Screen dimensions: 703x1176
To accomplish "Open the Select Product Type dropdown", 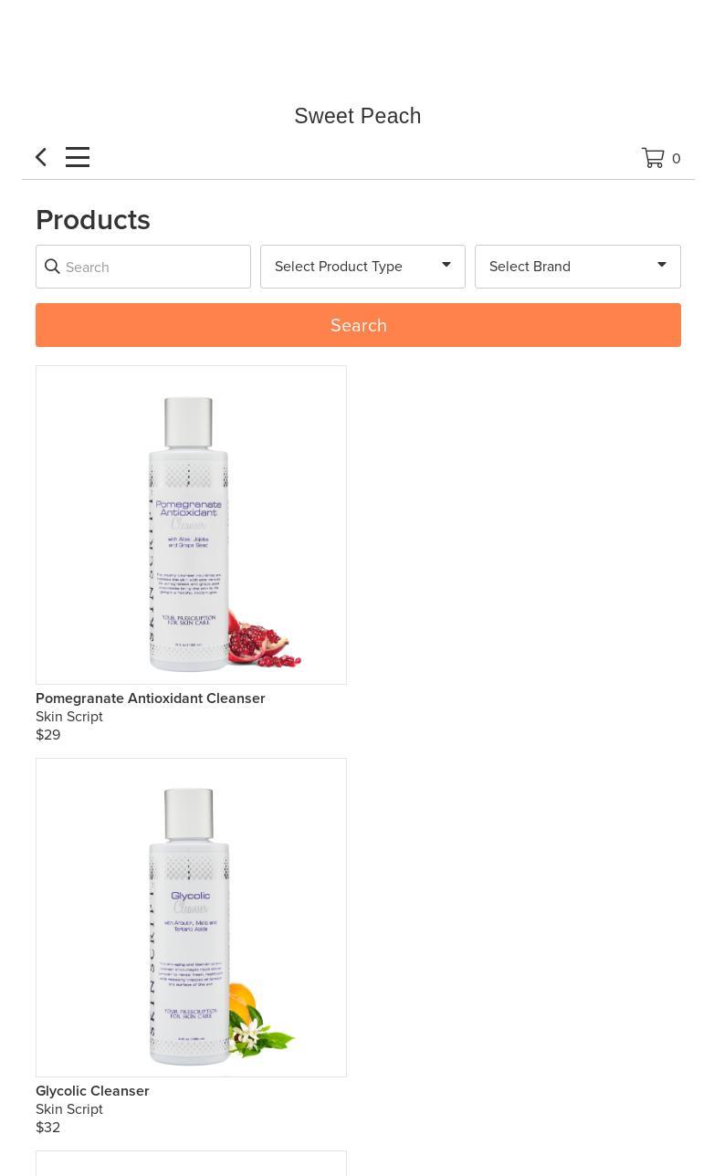I will (362, 267).
